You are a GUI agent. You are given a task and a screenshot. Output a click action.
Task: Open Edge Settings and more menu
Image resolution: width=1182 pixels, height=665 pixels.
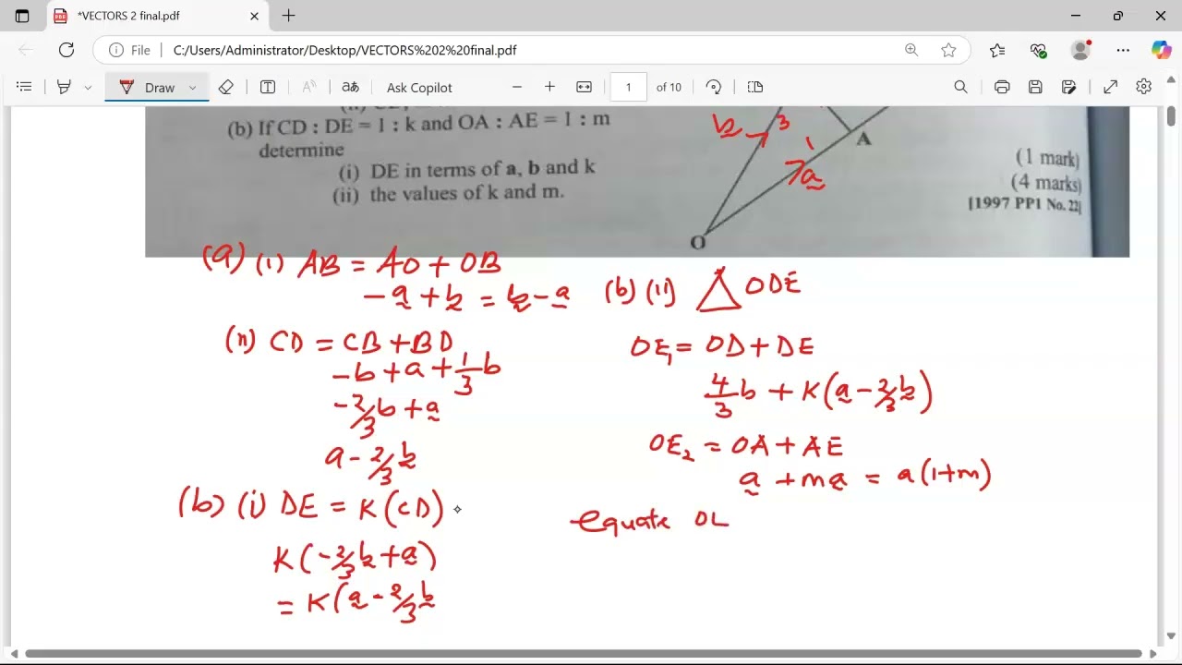click(x=1123, y=50)
